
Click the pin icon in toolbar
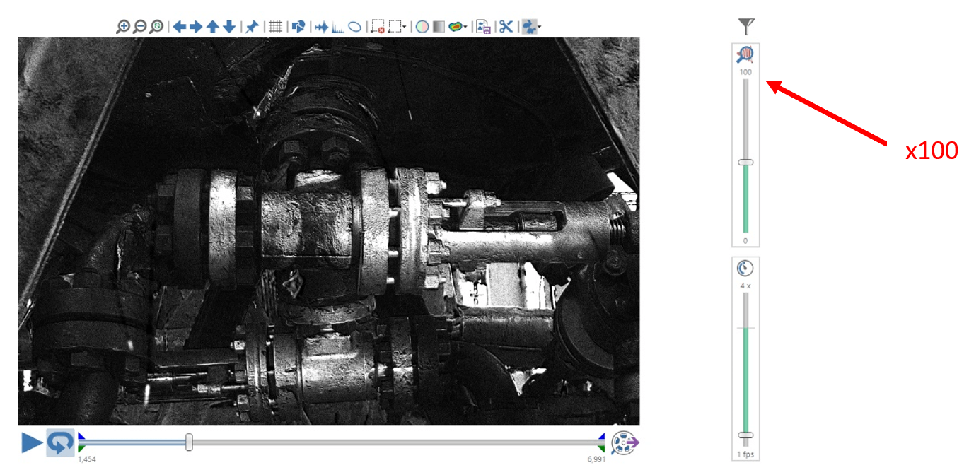tap(252, 27)
